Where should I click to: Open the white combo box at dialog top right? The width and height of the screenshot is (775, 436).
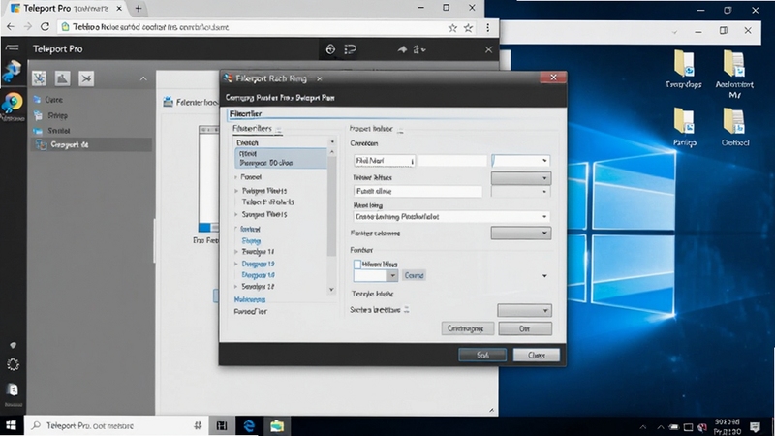(520, 161)
